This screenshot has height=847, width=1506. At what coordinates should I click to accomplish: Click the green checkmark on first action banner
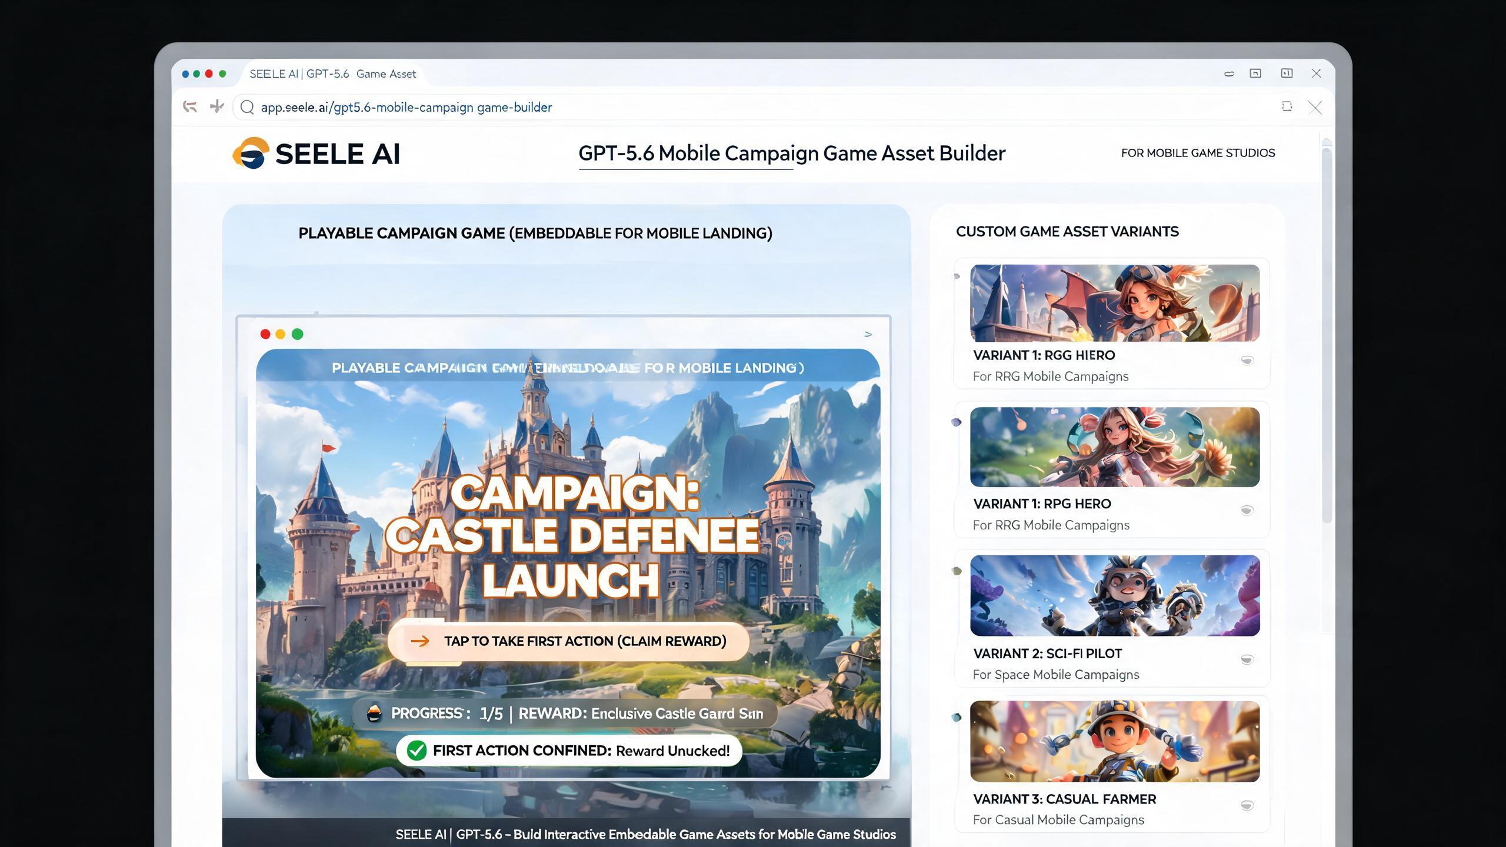pos(417,751)
